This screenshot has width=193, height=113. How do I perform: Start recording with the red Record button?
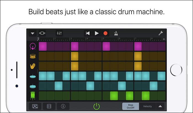(x=105, y=33)
